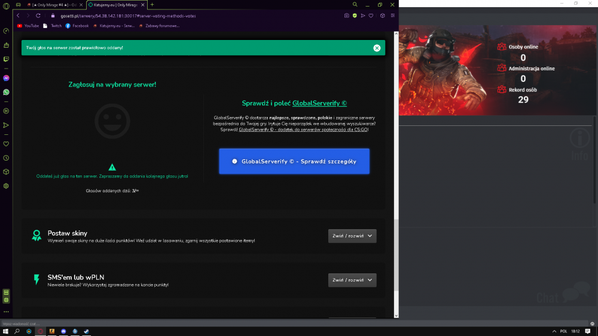
Task: Click GlobalServerify © - Sprawdź szczegóły button
Action: point(294,161)
